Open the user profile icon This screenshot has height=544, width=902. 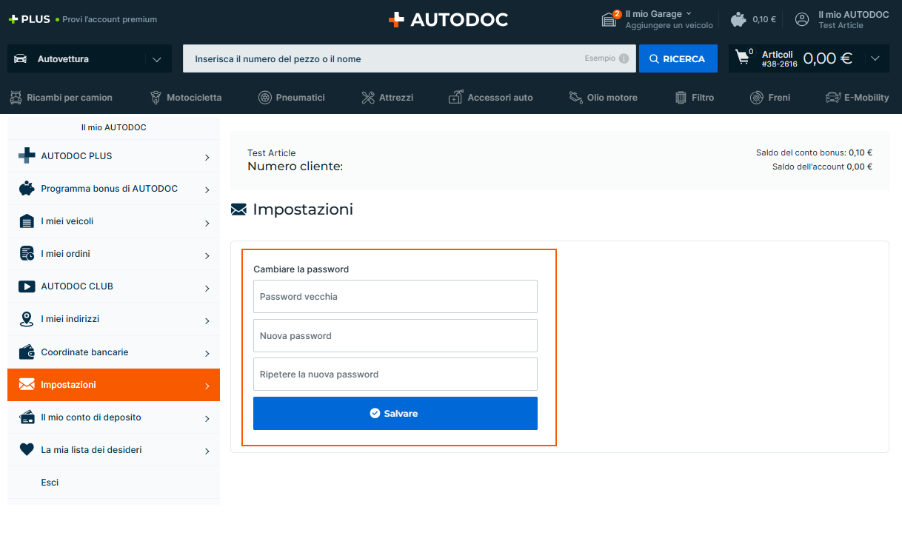point(802,19)
